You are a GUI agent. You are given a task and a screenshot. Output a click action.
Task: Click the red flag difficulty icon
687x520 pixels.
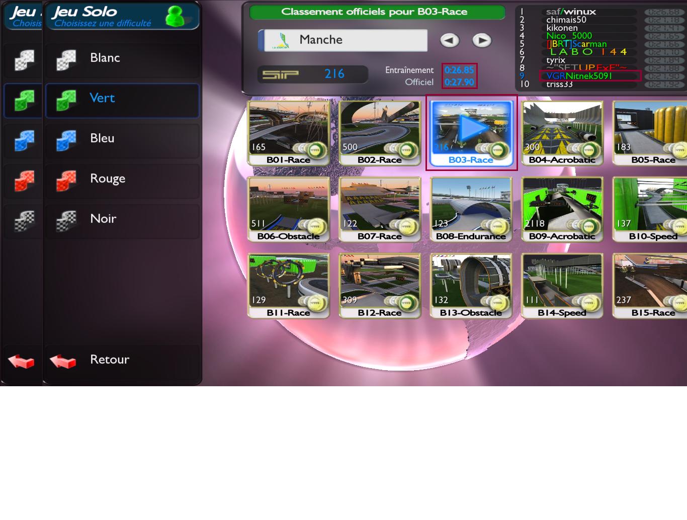66,180
